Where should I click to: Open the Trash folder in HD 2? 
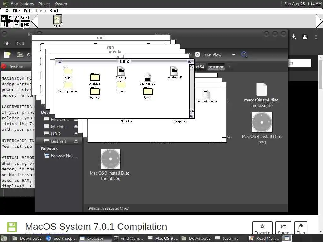(121, 85)
